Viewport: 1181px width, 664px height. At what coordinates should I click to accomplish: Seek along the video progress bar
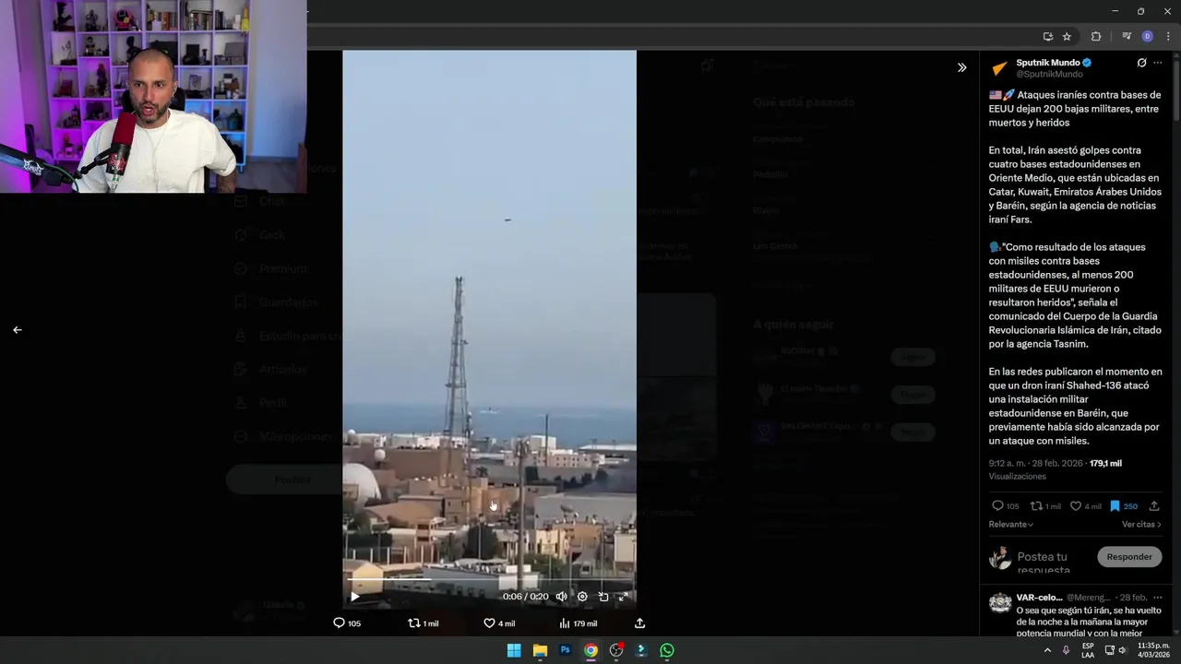[489, 580]
